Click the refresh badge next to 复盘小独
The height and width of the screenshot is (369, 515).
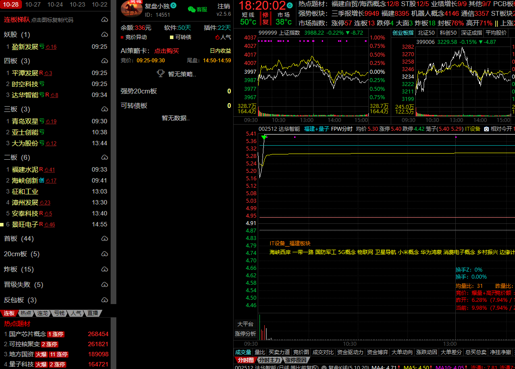(173, 6)
